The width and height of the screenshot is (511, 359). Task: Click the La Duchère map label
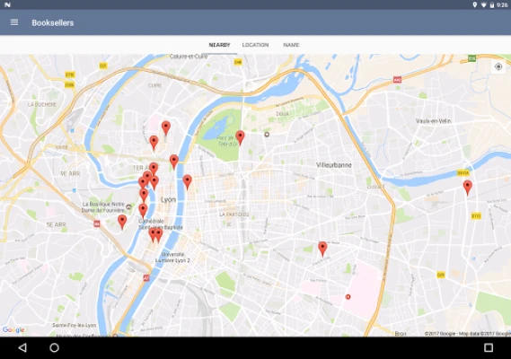coord(42,105)
